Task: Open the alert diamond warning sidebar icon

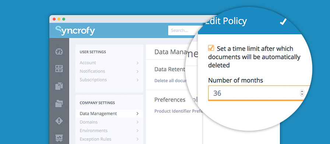Action: click(x=59, y=121)
